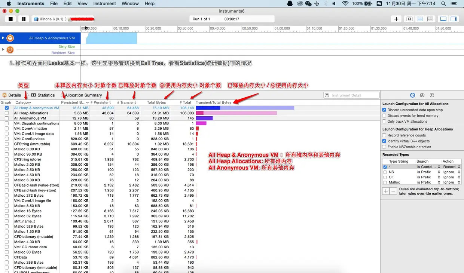This screenshot has height=273, width=464.
Task: Pause the recording with the pause button
Action: pyautogui.click(x=24, y=19)
